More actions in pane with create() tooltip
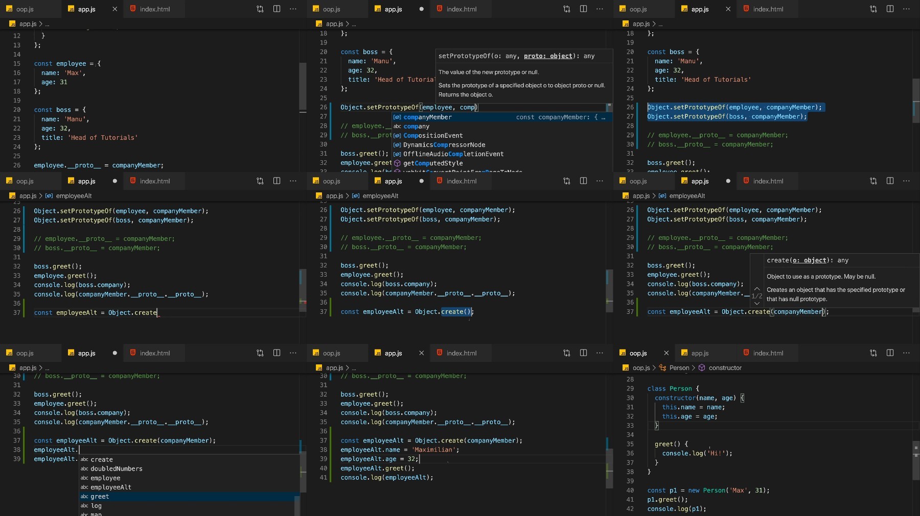 coord(906,181)
